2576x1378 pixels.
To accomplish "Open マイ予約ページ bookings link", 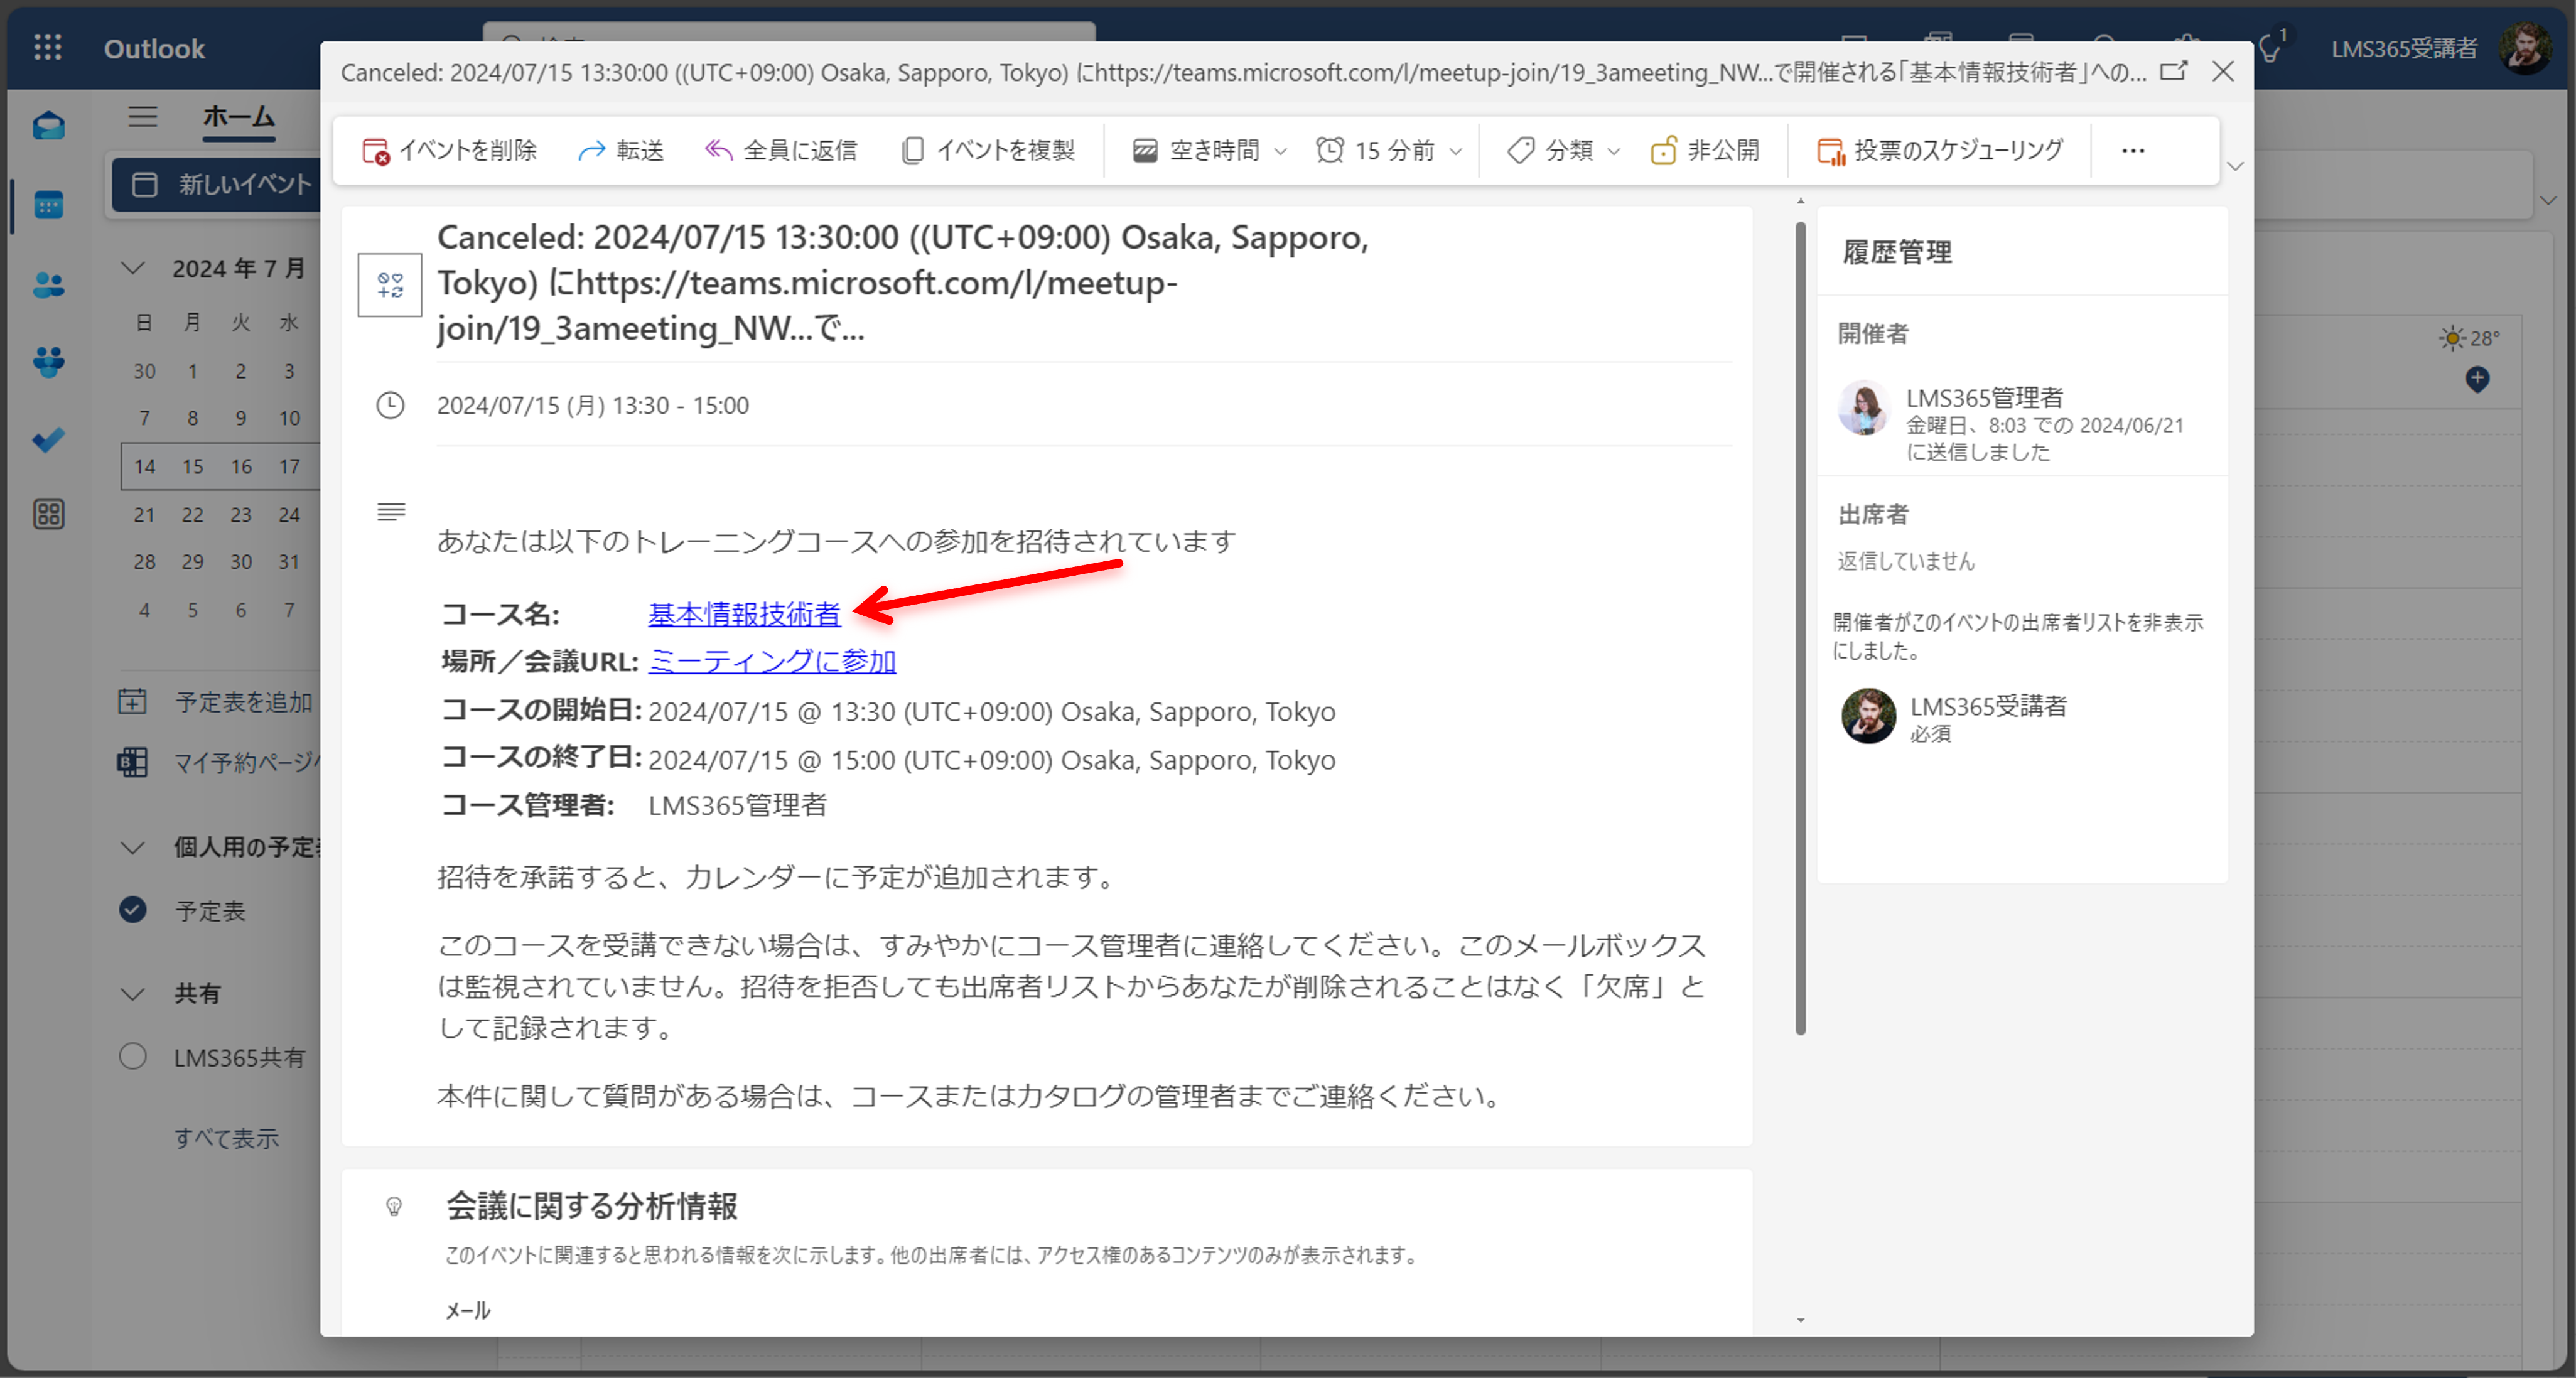I will tap(220, 763).
